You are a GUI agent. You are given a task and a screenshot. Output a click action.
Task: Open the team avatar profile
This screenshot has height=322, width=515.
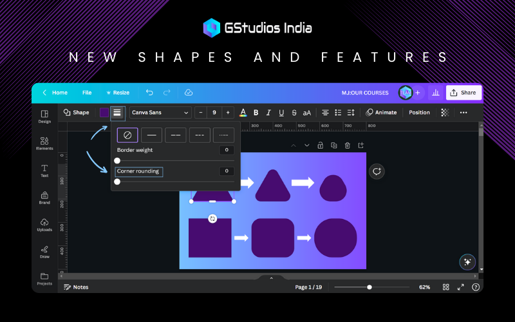tap(406, 93)
